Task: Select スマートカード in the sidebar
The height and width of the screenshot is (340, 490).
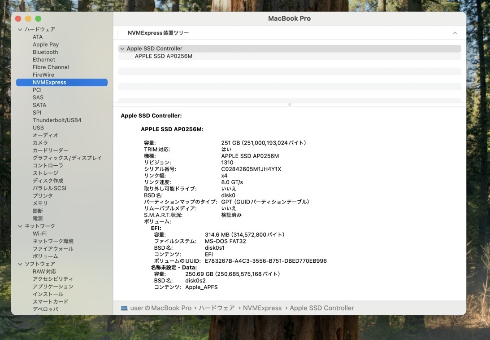Action: [x=50, y=301]
